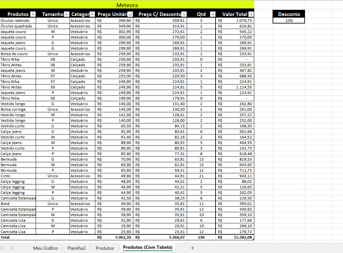Click the 359,91 discounted price cell
Image resolution: width=343 pixels, height=253 pixels.
coord(160,21)
